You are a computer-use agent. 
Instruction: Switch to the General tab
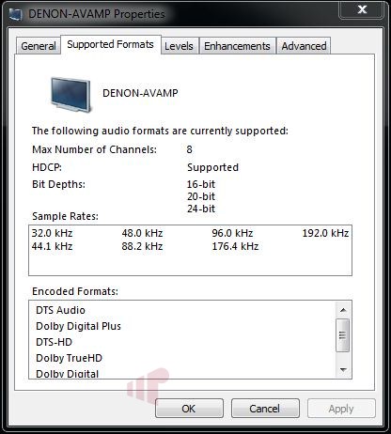tap(39, 46)
